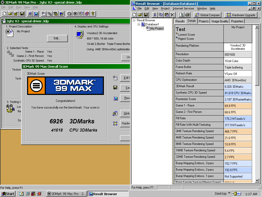Screen dimensions: 262x197
Task: Click the stacked results pages toolbar icon
Action: point(81,14)
